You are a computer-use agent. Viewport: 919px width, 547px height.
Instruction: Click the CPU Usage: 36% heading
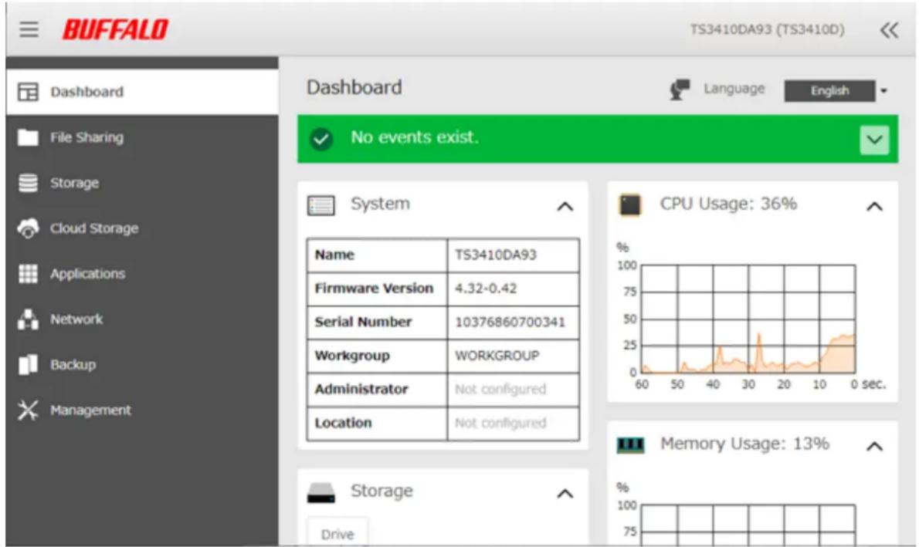point(728,204)
